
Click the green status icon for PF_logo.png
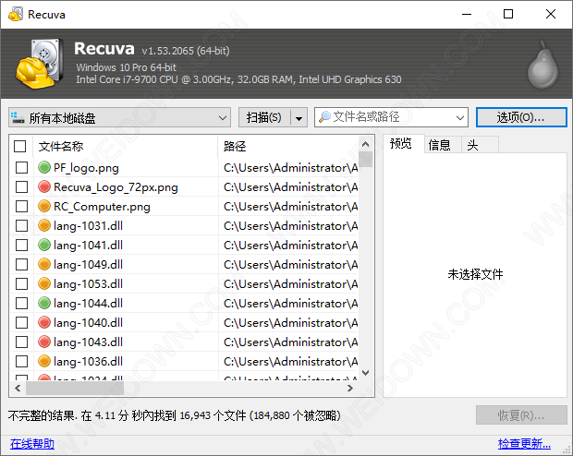[43, 168]
